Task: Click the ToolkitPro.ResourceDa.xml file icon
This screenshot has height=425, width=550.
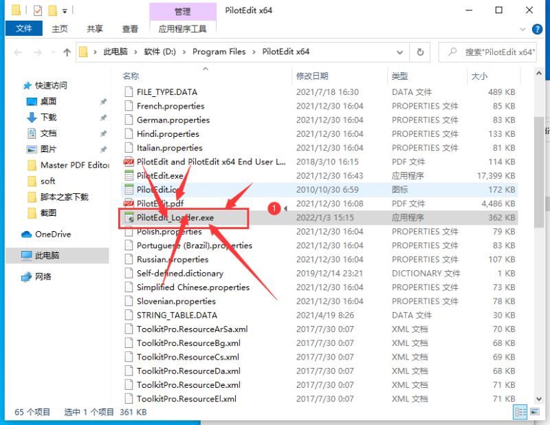Action: point(129,371)
